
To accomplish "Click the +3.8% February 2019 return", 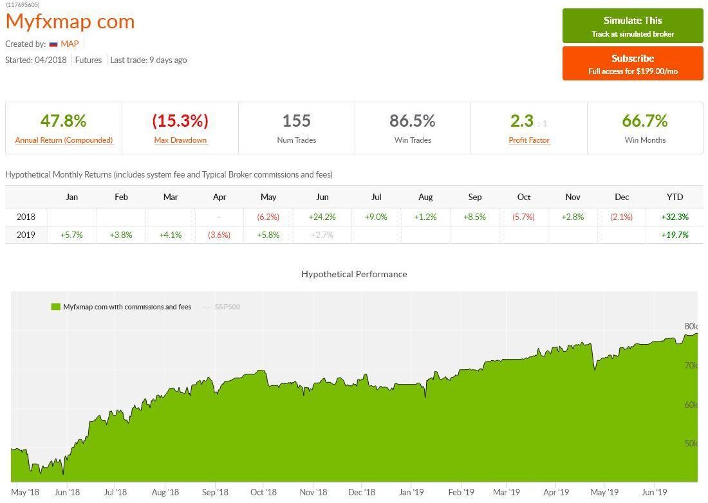I will pos(121,235).
